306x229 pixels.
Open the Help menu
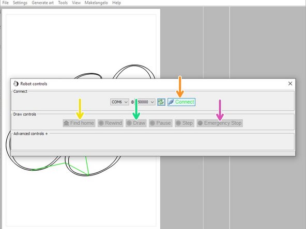point(116,3)
